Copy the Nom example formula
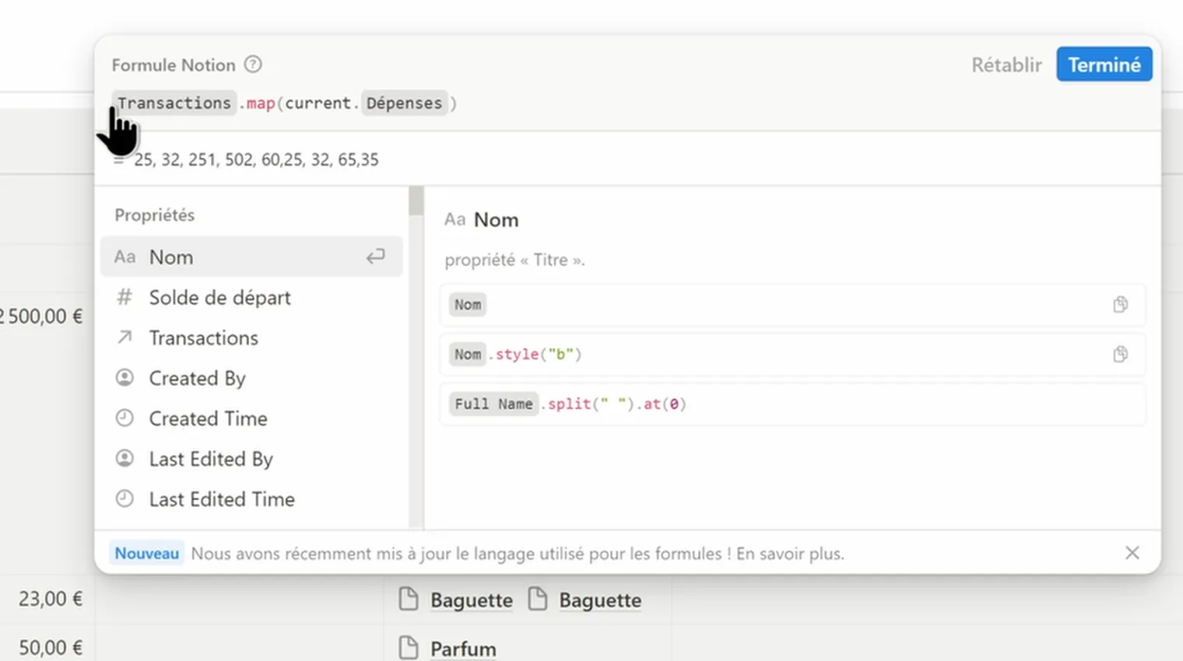Image resolution: width=1183 pixels, height=661 pixels. tap(1120, 305)
